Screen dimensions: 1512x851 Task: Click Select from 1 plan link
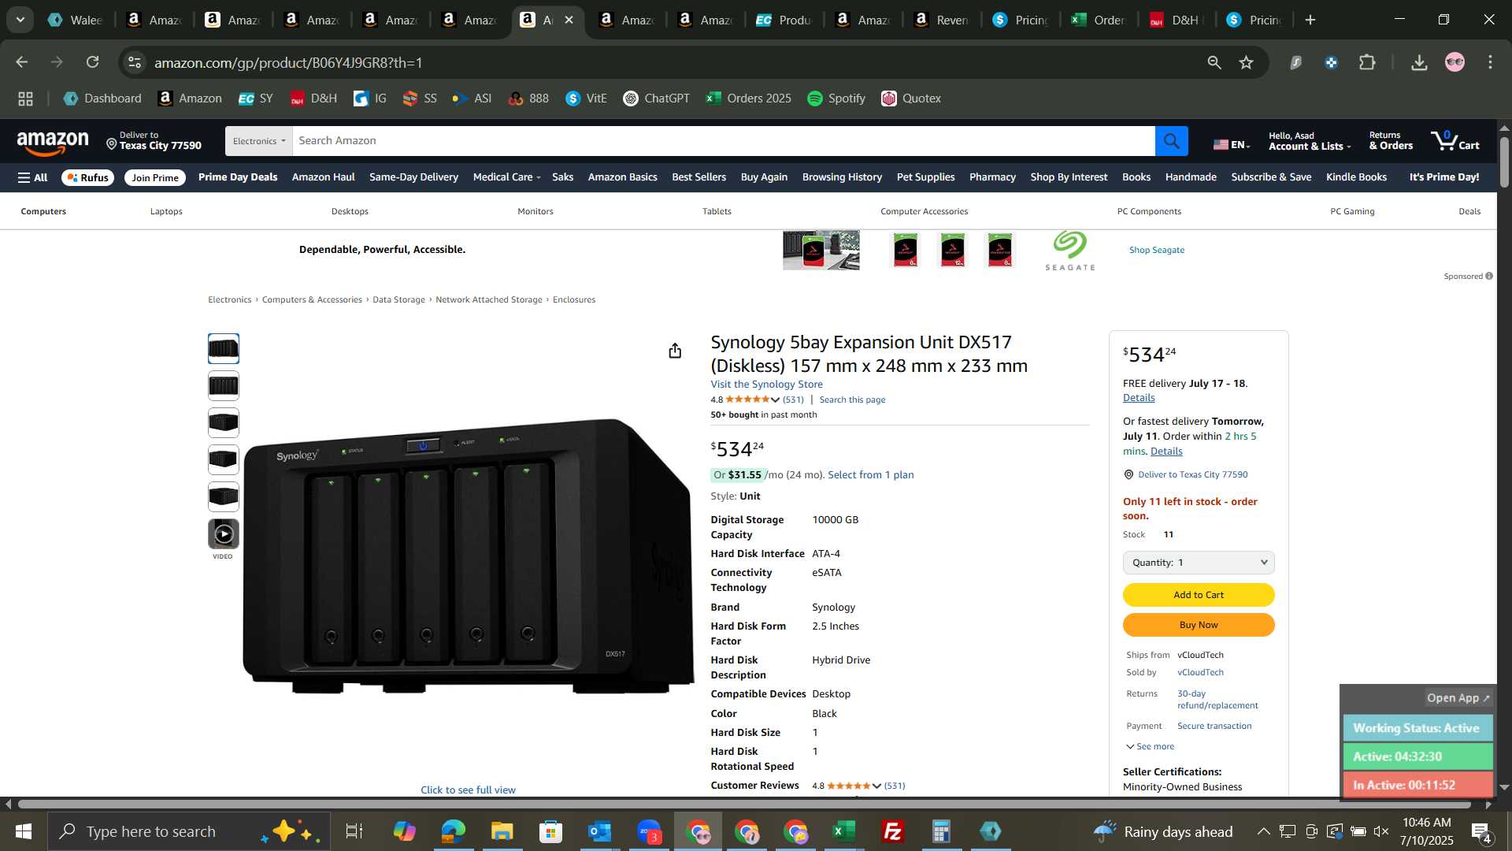point(870,475)
